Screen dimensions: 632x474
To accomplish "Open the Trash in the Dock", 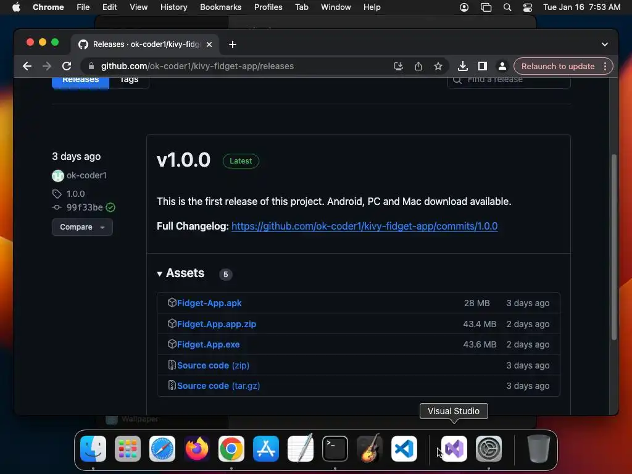I will click(538, 449).
